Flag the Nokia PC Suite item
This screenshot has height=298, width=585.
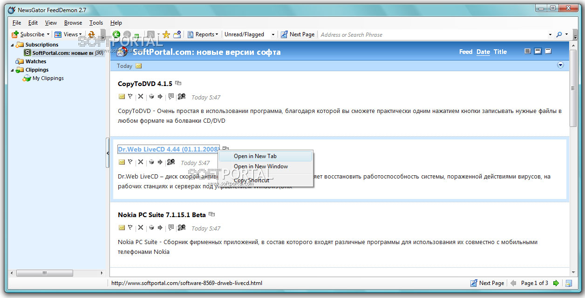(130, 228)
